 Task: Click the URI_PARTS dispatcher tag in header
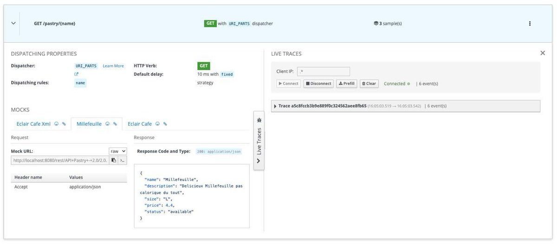click(x=239, y=24)
